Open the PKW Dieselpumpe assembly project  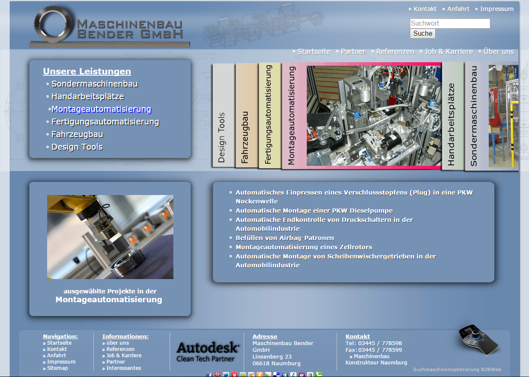[314, 211]
